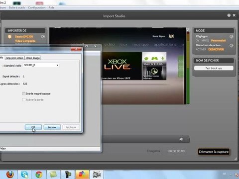Image resolution: width=239 pixels, height=179 pixels.
Task: Open Google Chrome from the taskbar
Action: [x=39, y=175]
